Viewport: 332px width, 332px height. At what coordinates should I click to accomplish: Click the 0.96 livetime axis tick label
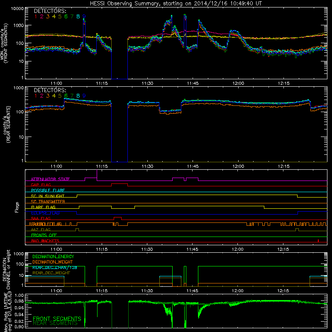pyautogui.click(x=19, y=308)
